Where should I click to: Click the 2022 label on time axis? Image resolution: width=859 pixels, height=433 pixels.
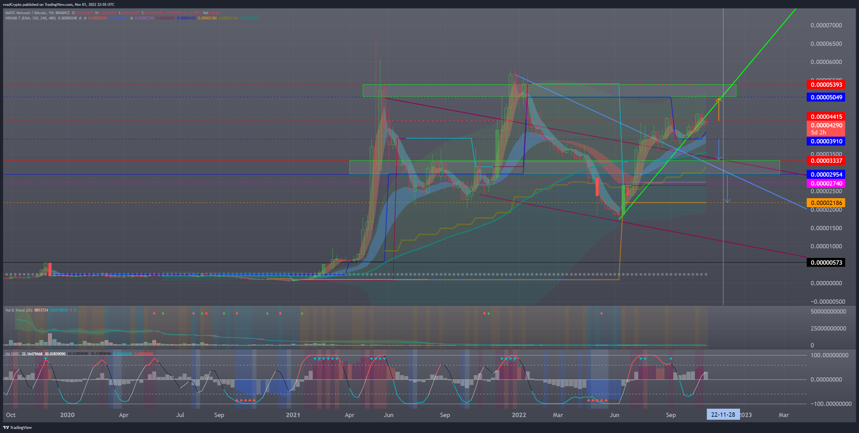click(x=519, y=415)
